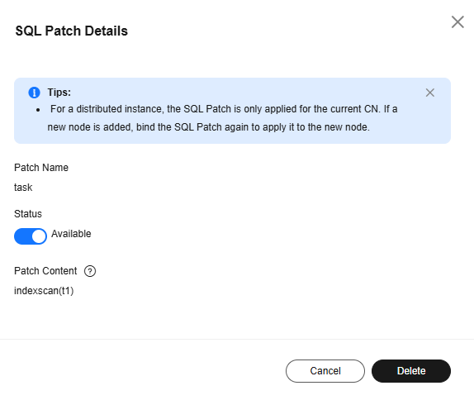Dismiss the Tips banner with its X
The image size is (474, 400).
tap(430, 93)
